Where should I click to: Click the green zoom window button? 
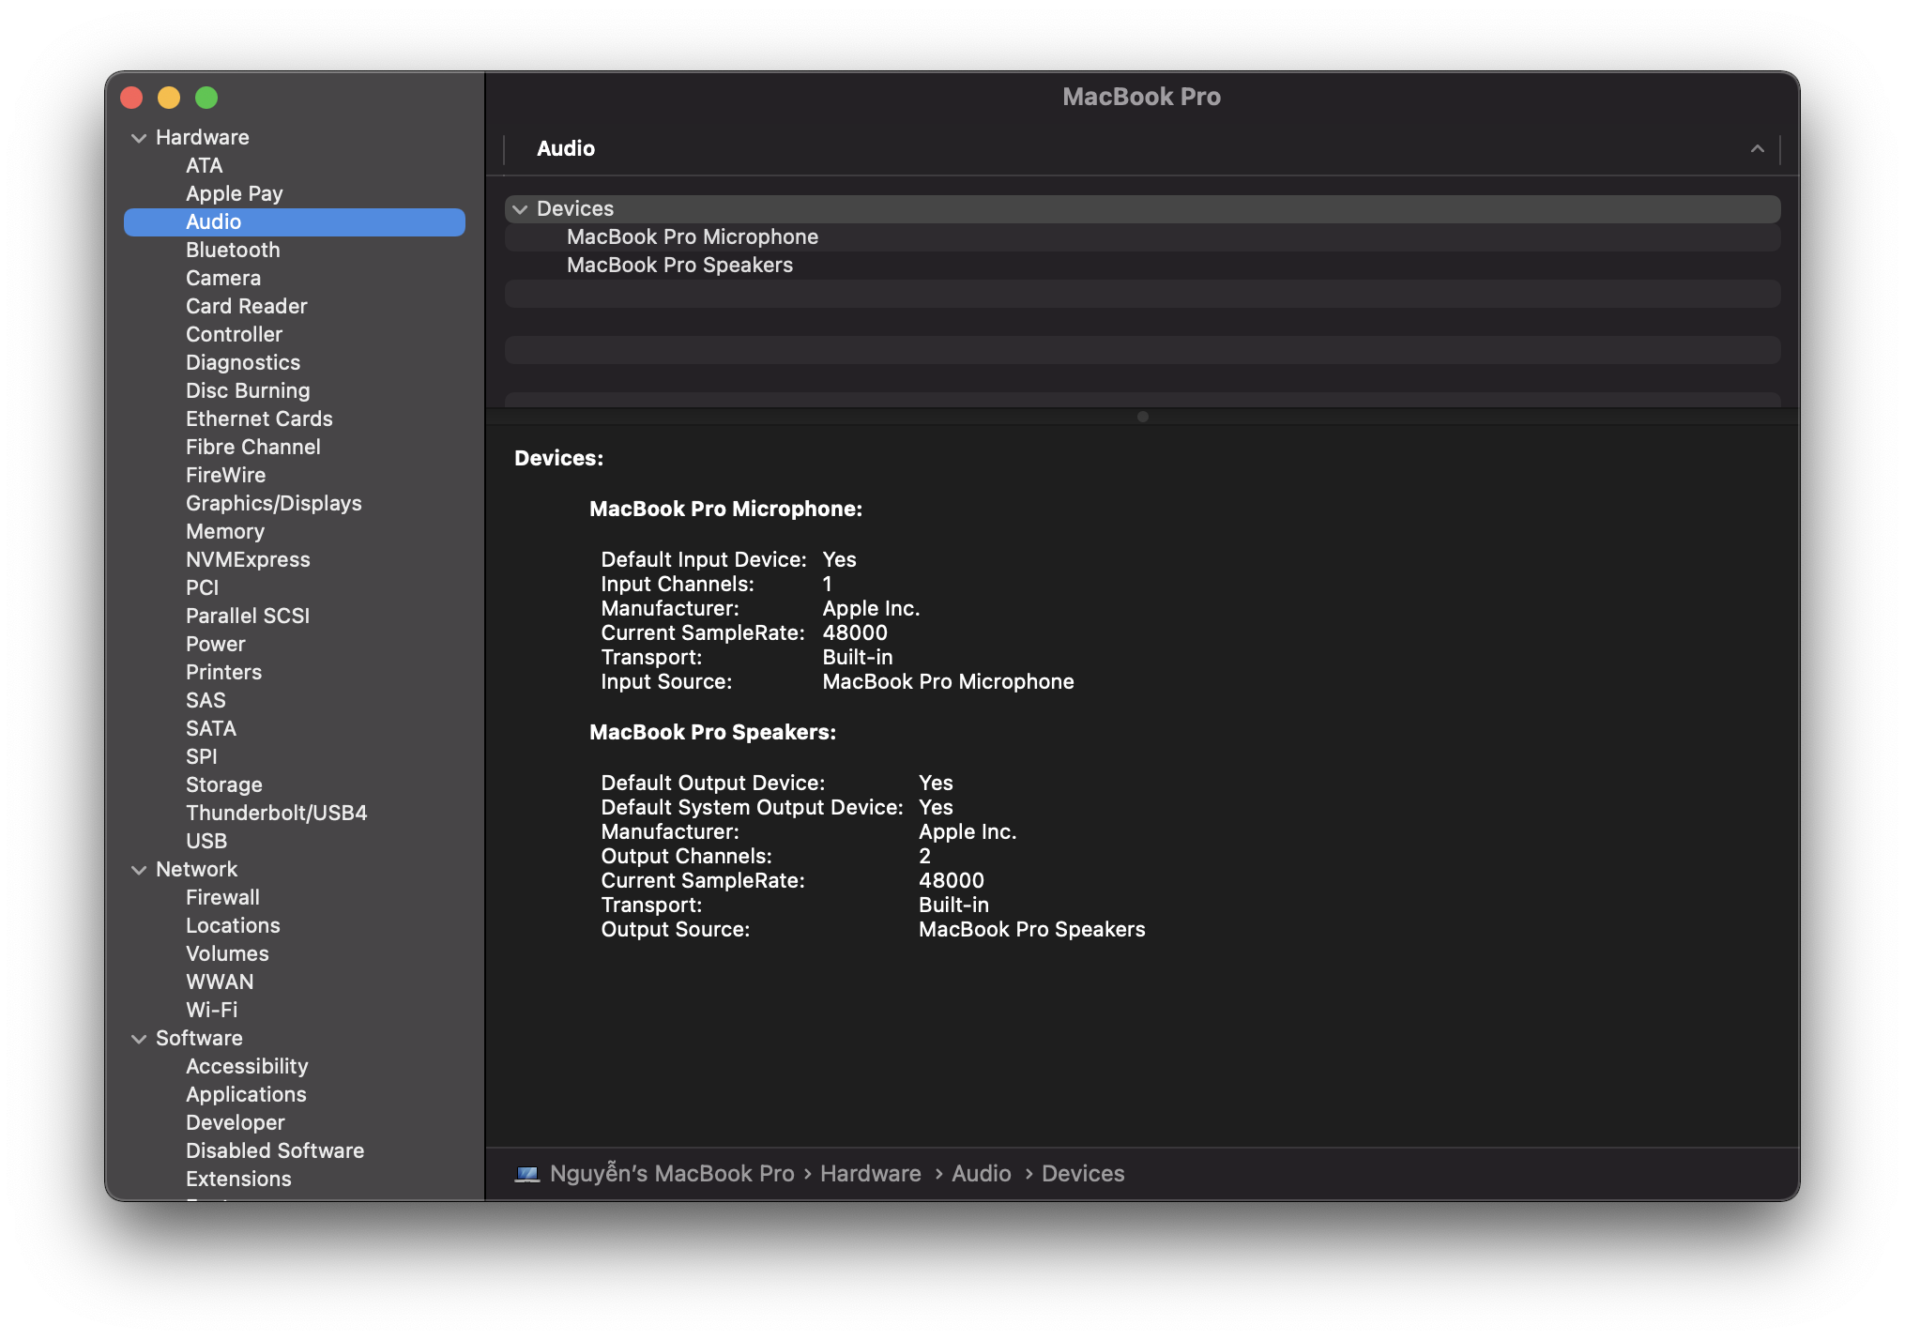(x=206, y=98)
